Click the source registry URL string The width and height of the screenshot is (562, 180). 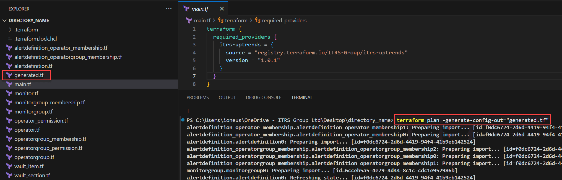(x=331, y=52)
